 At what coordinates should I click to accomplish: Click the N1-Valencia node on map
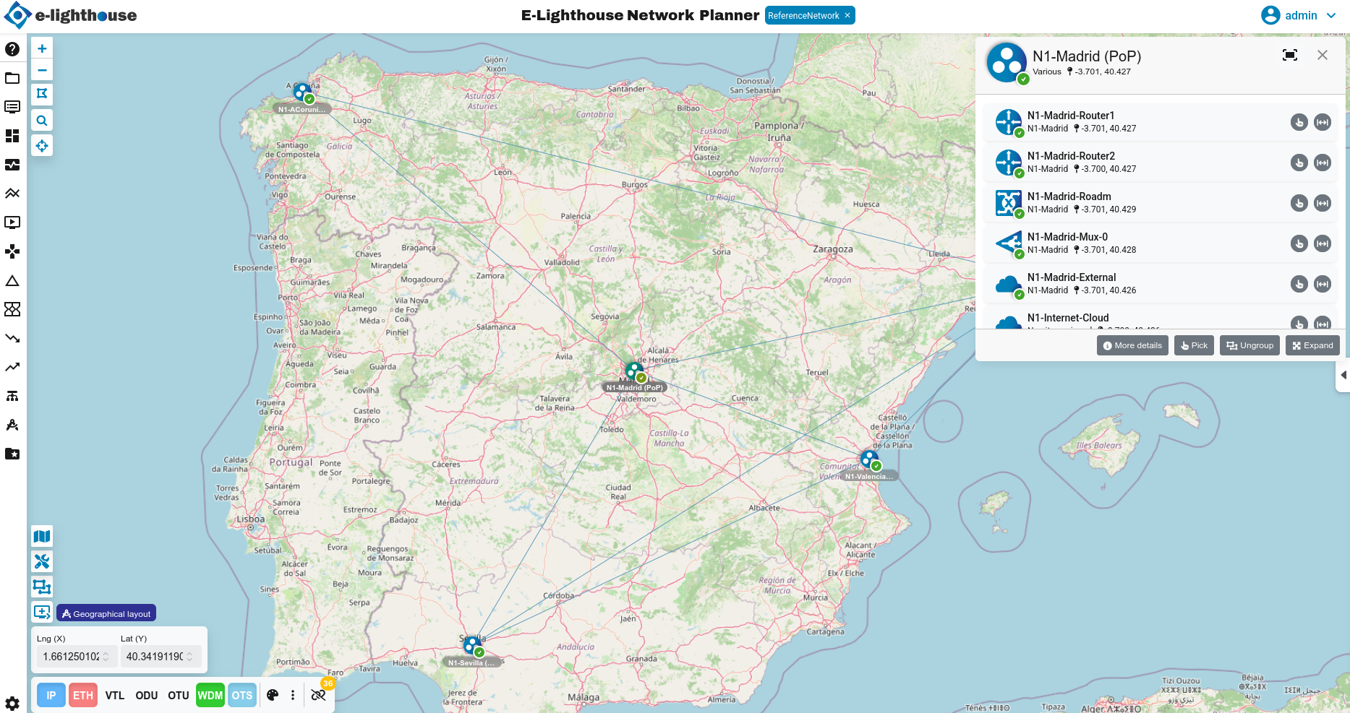[870, 459]
